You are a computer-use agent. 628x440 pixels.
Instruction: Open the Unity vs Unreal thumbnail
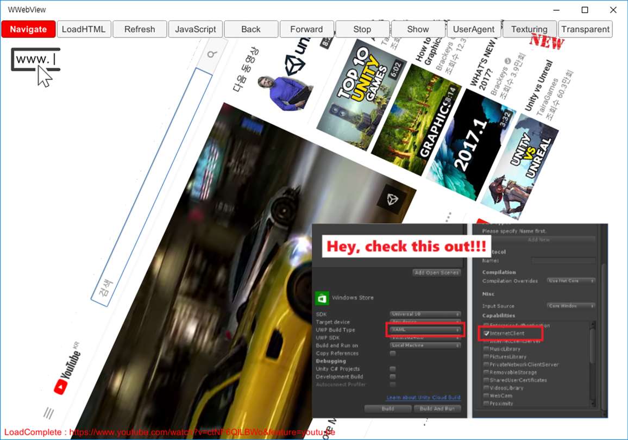pos(519,166)
